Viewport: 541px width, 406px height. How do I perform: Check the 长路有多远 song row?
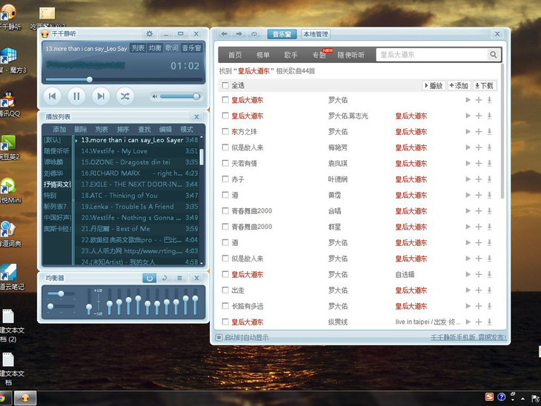225,306
